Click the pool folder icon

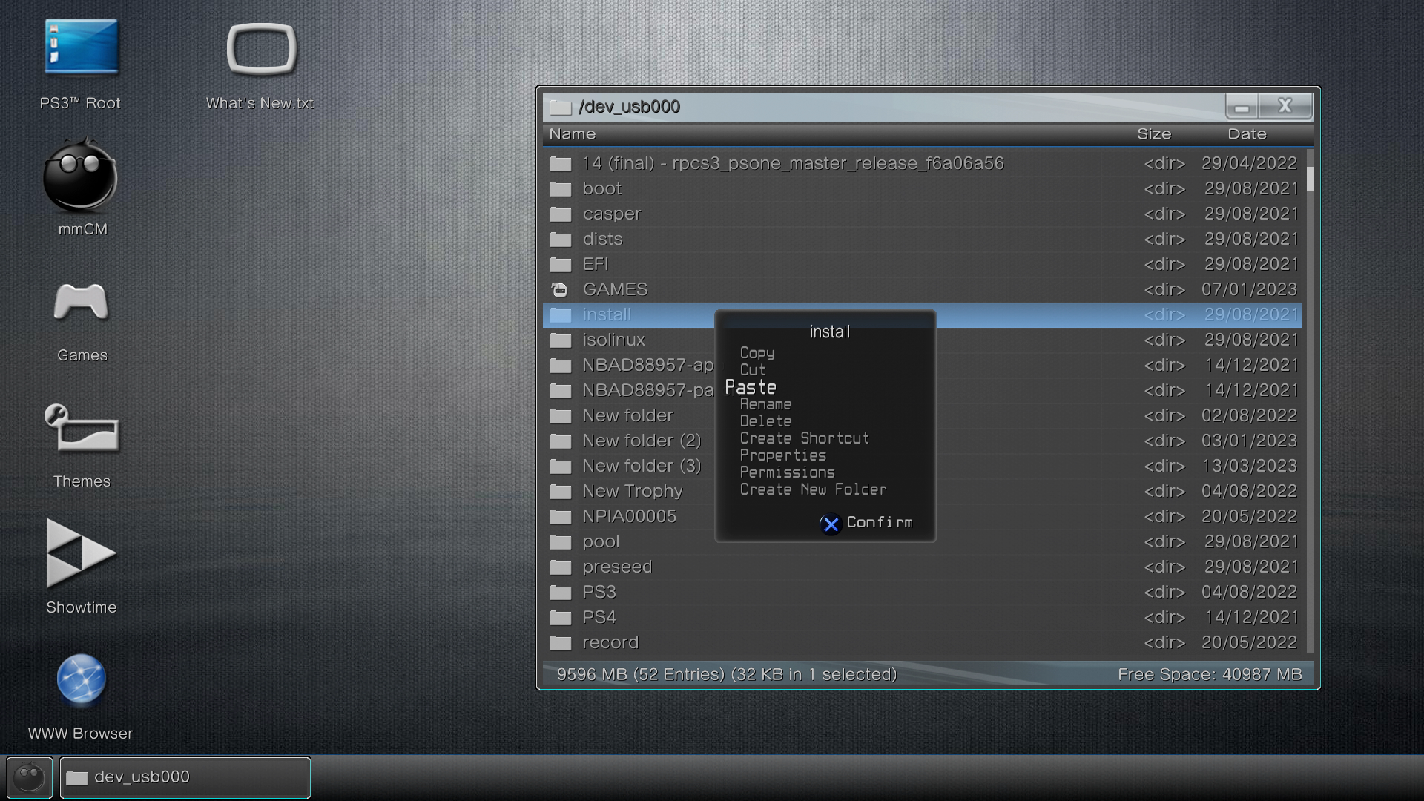pos(561,541)
